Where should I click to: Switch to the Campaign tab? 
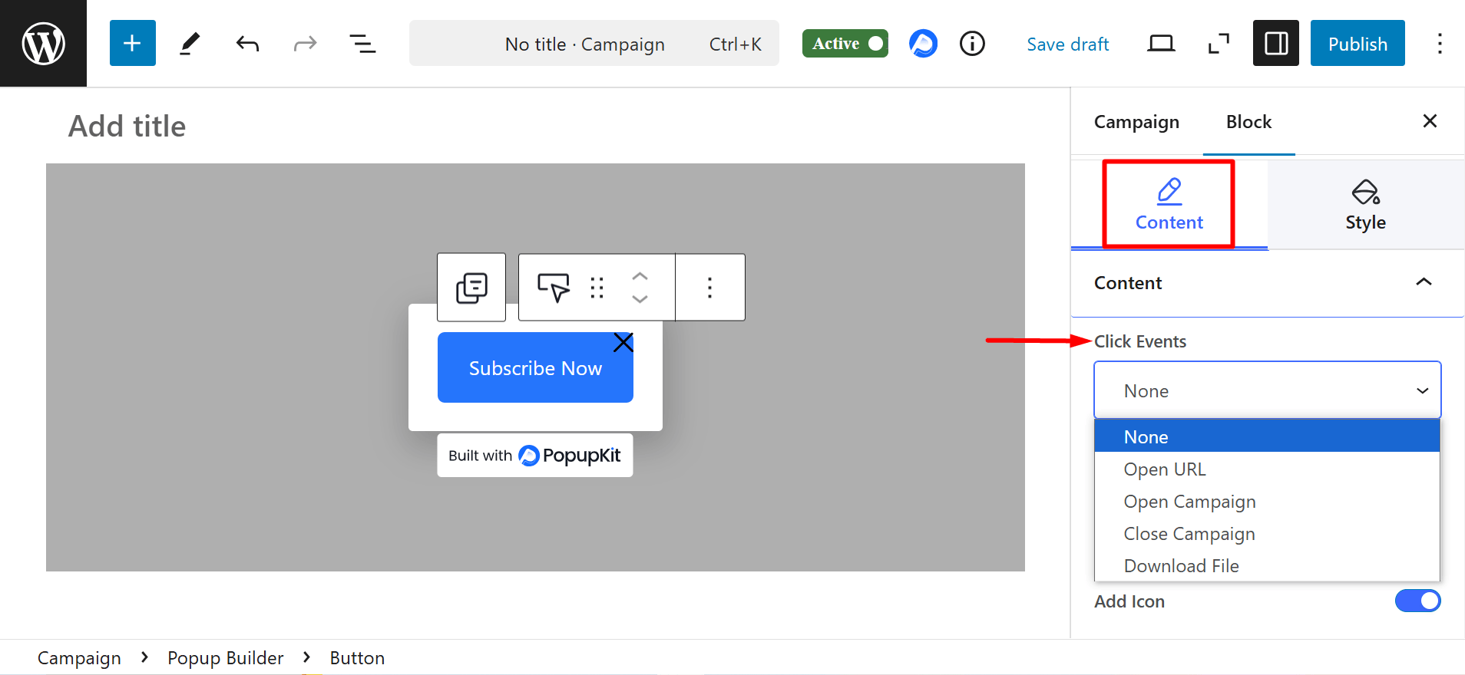(x=1136, y=122)
